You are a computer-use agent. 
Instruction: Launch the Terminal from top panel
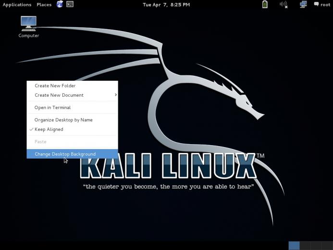click(70, 4)
